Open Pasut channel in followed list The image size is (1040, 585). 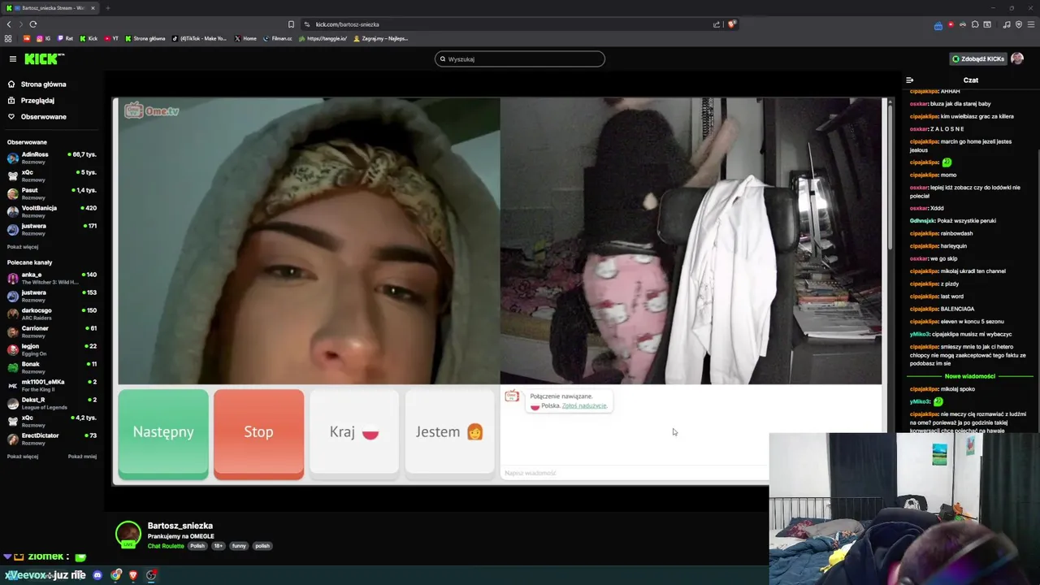(52, 193)
